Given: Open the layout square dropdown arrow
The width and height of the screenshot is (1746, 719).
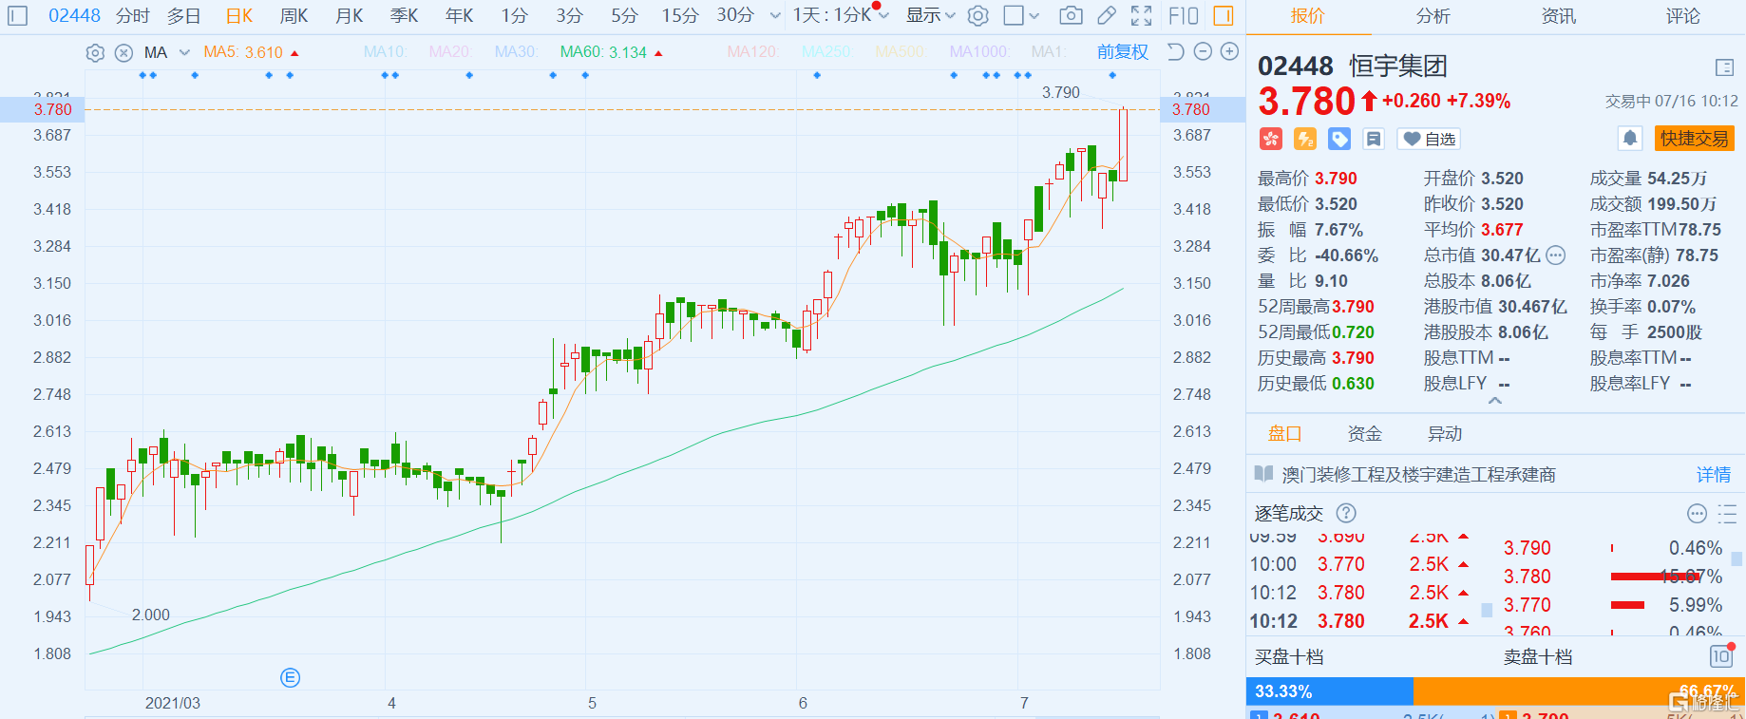Looking at the screenshot, I should pyautogui.click(x=1034, y=16).
